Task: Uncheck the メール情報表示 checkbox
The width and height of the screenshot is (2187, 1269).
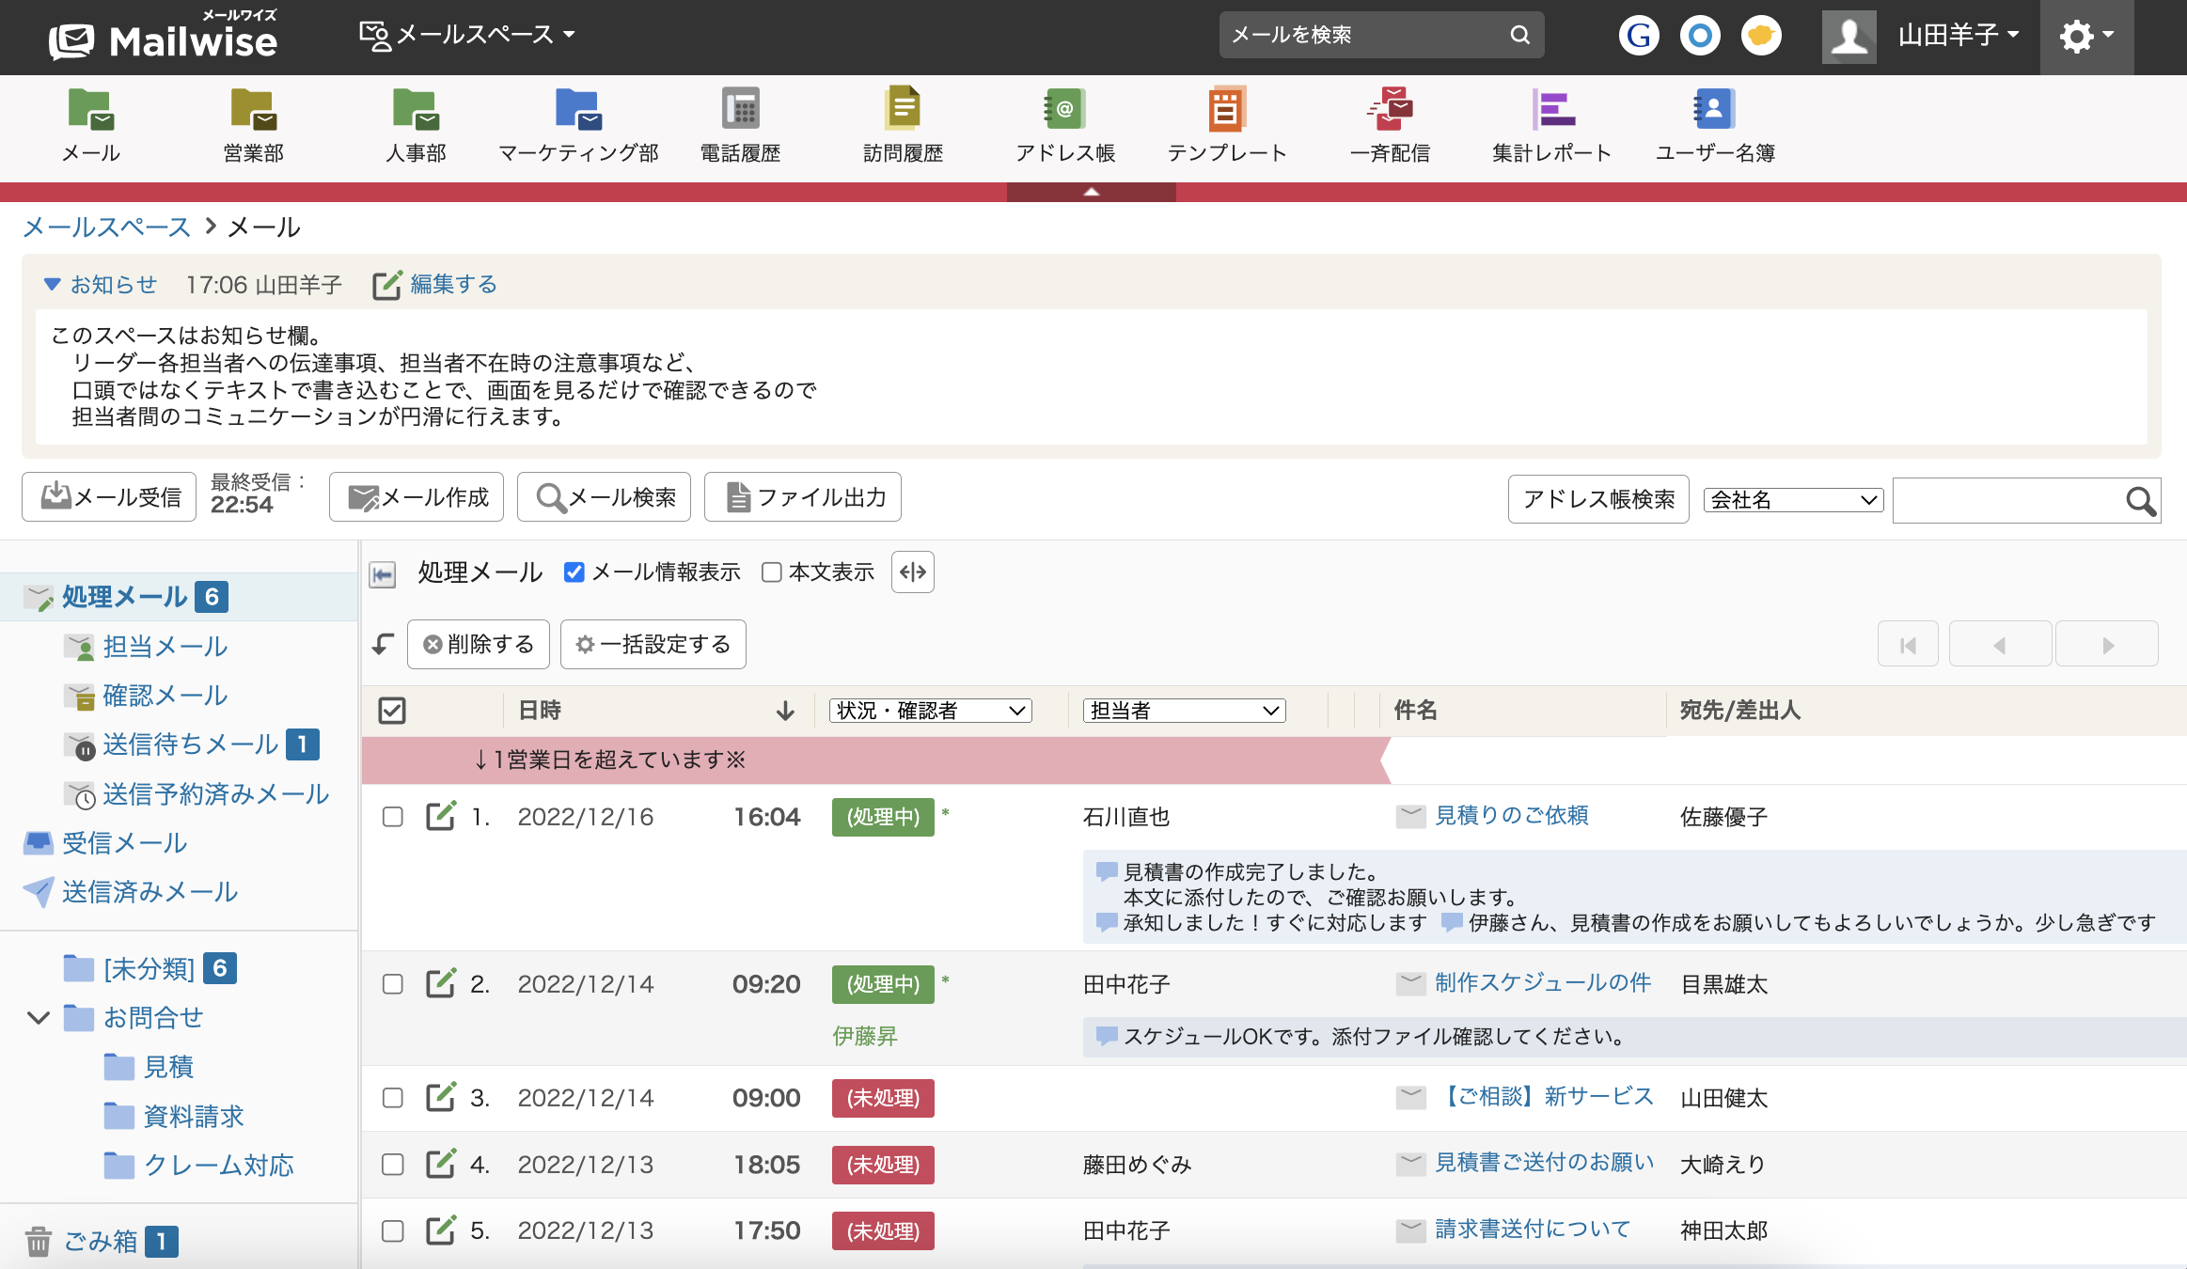Action: 574,572
